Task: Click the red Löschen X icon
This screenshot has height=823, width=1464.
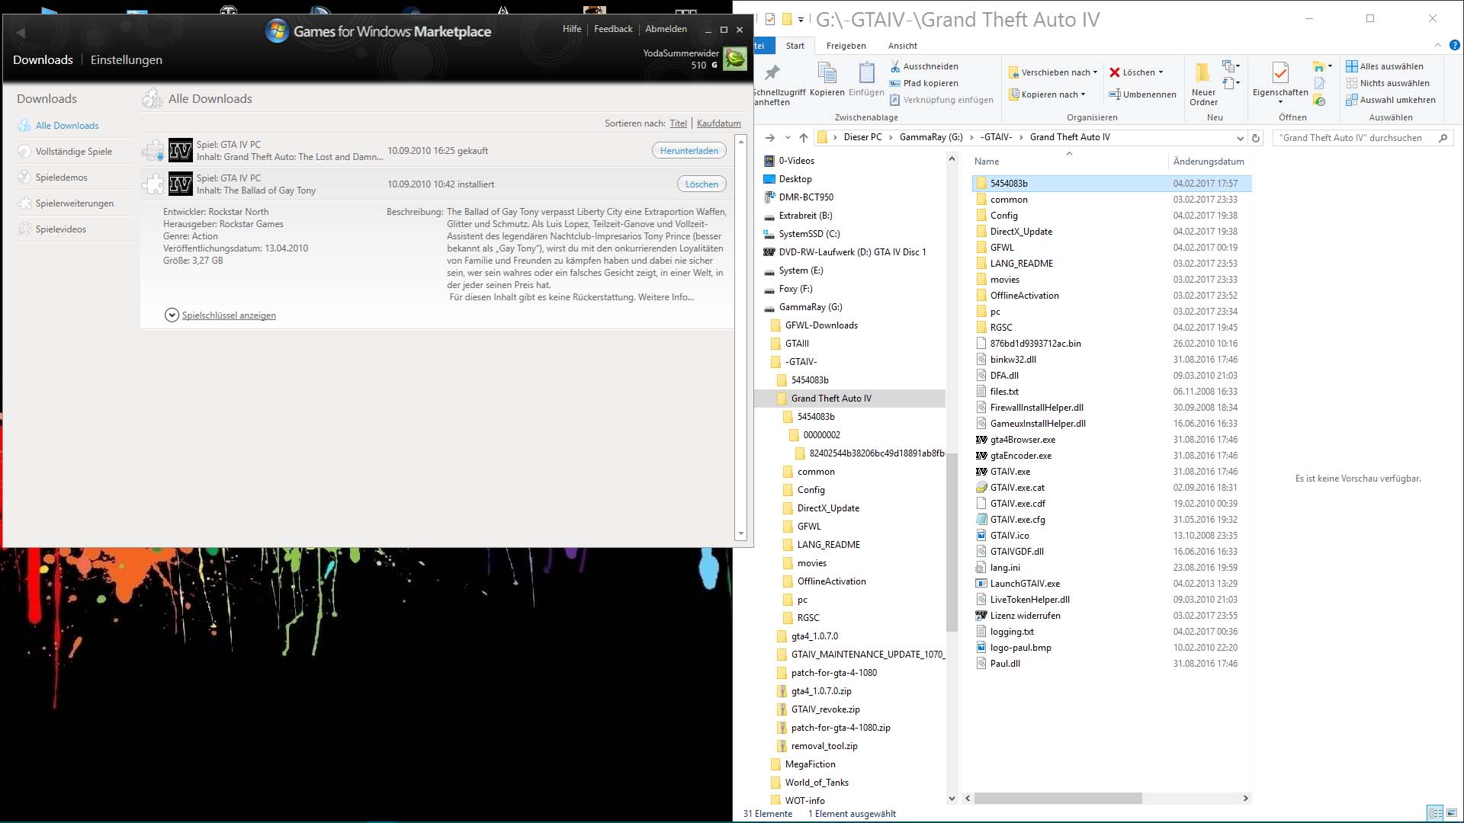Action: point(1115,72)
